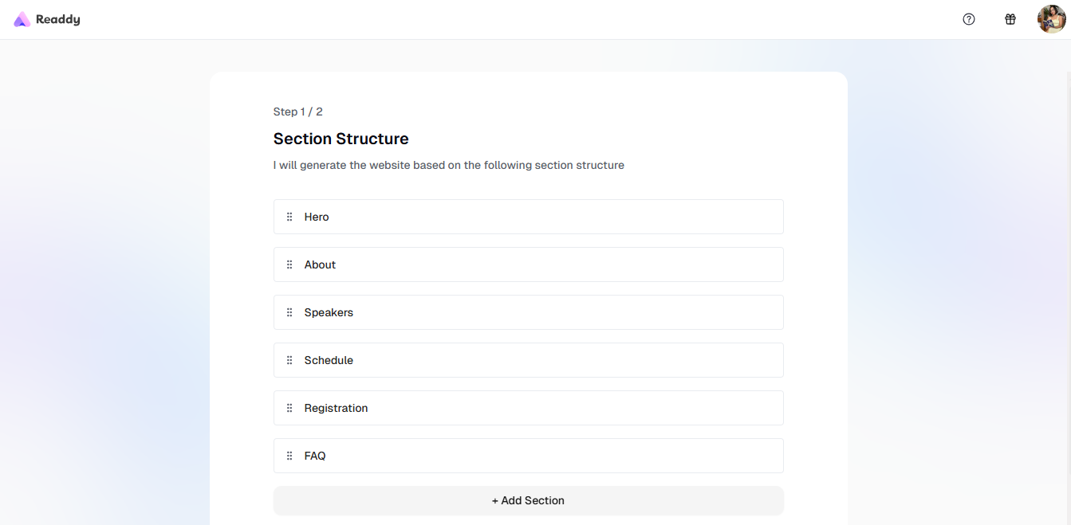The height and width of the screenshot is (525, 1071).
Task: Open the user profile avatar
Action: click(x=1051, y=19)
